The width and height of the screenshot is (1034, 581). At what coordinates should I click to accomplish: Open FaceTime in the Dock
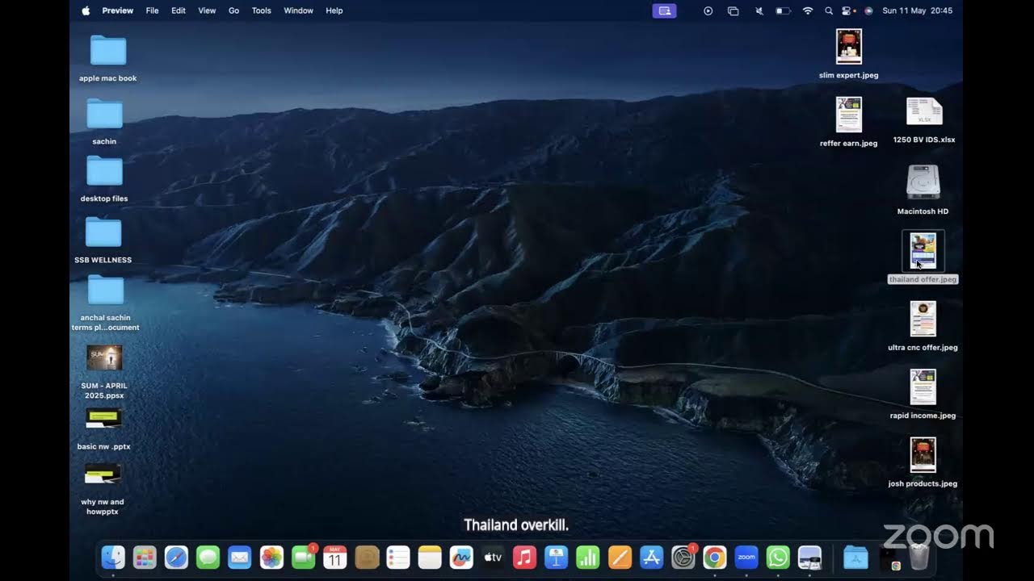pos(303,557)
